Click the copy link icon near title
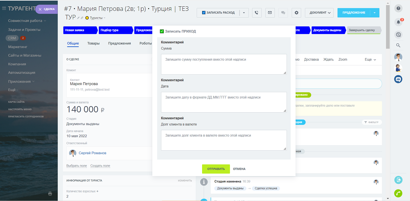This screenshot has height=201, width=410. (82, 18)
